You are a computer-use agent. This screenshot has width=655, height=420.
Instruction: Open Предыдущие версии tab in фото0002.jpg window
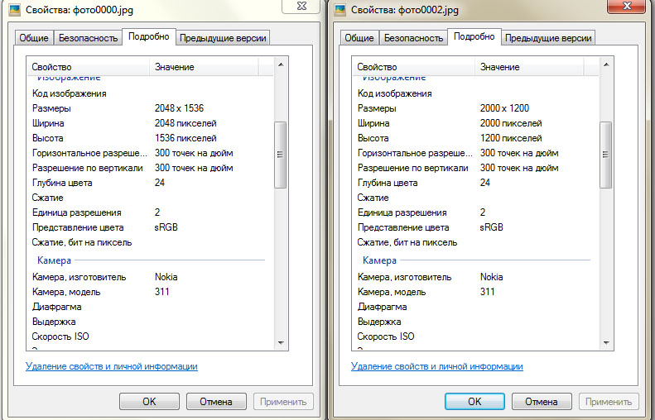[x=548, y=38]
